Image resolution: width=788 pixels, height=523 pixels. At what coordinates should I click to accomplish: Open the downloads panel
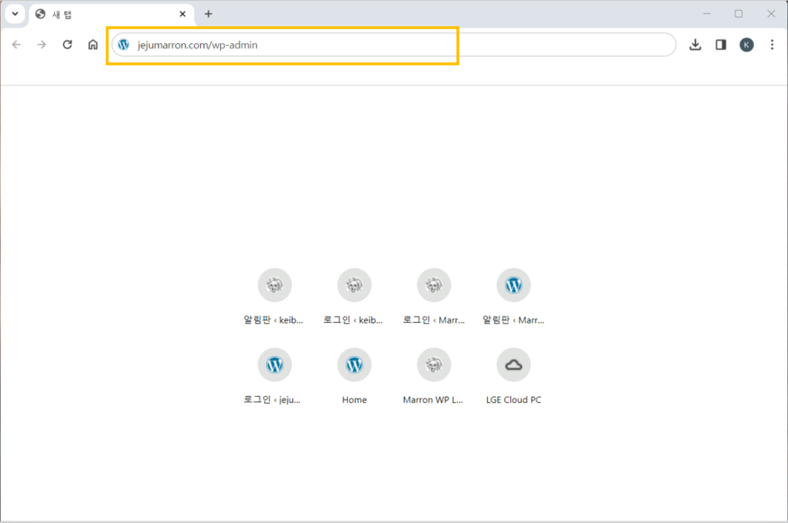[695, 45]
